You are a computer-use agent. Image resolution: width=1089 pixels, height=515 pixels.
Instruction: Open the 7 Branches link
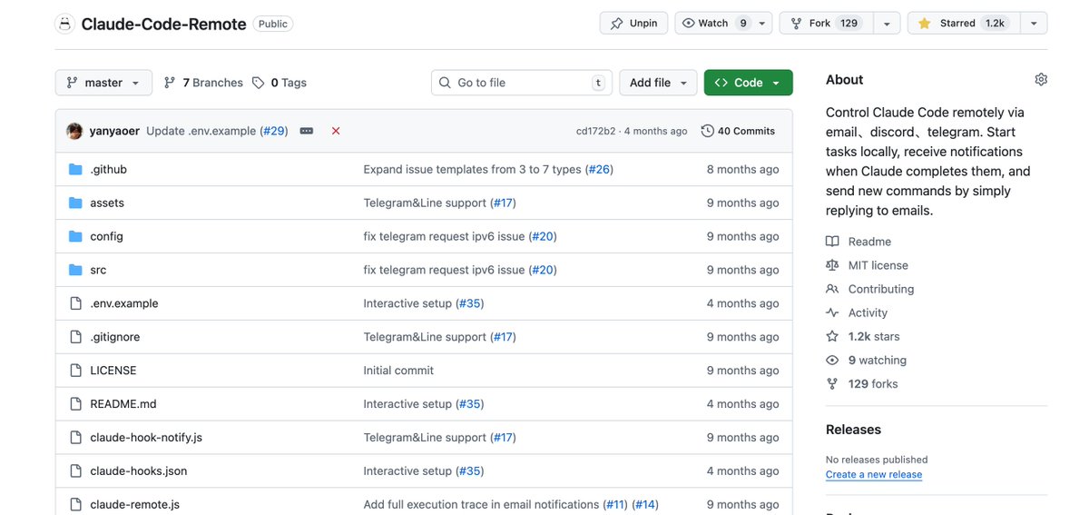204,83
